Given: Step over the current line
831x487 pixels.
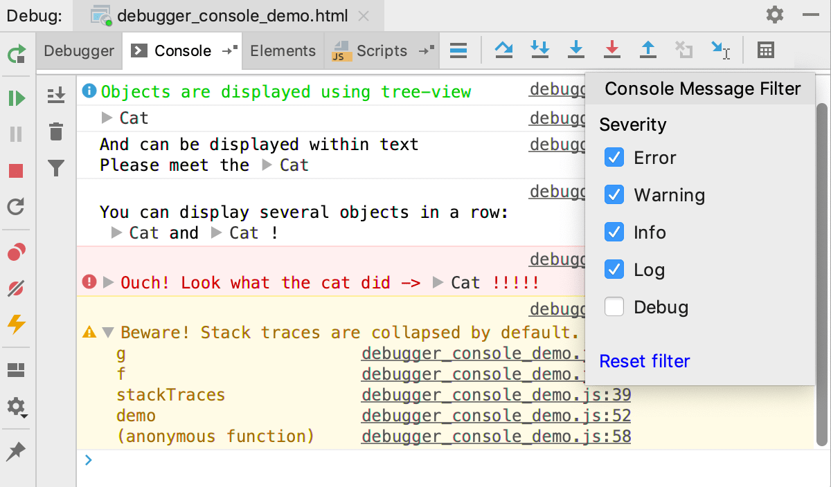Looking at the screenshot, I should [x=503, y=50].
